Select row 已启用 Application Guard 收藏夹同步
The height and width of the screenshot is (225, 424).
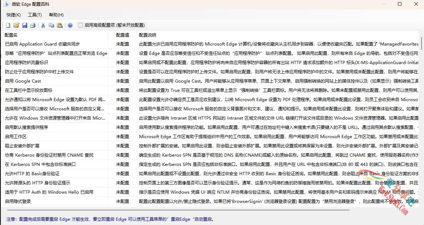210,44
